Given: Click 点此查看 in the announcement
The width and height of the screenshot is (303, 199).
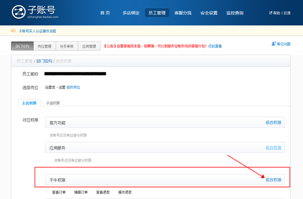Looking at the screenshot, I should (215, 46).
